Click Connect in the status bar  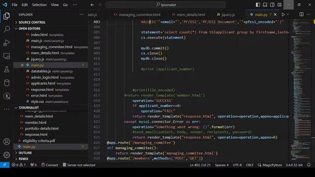(50, 165)
